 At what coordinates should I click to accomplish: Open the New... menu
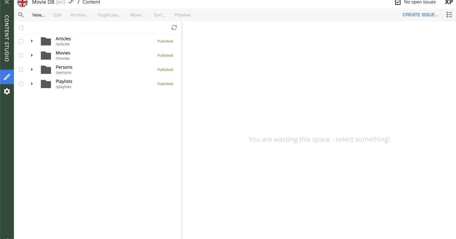tap(38, 15)
